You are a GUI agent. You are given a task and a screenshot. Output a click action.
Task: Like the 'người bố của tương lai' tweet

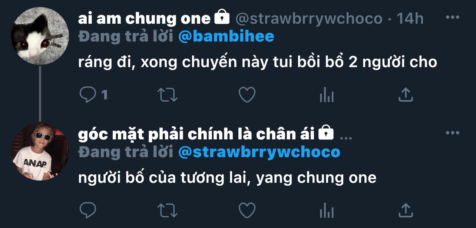247,211
